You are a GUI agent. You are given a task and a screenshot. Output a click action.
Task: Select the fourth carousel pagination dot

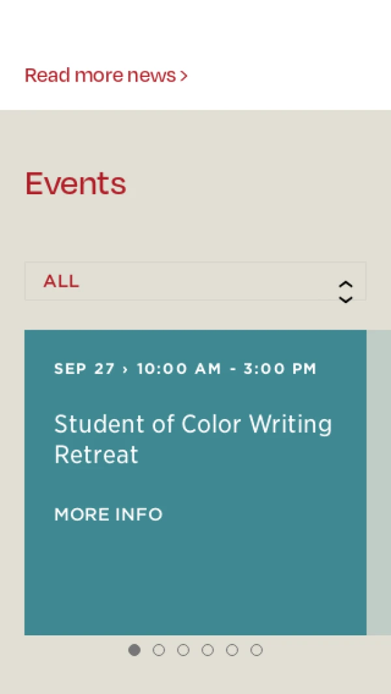(x=207, y=650)
